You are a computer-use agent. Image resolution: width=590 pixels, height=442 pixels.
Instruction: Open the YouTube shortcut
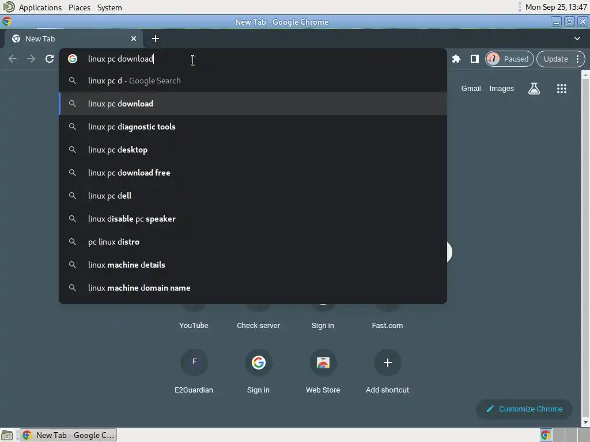[194, 326]
